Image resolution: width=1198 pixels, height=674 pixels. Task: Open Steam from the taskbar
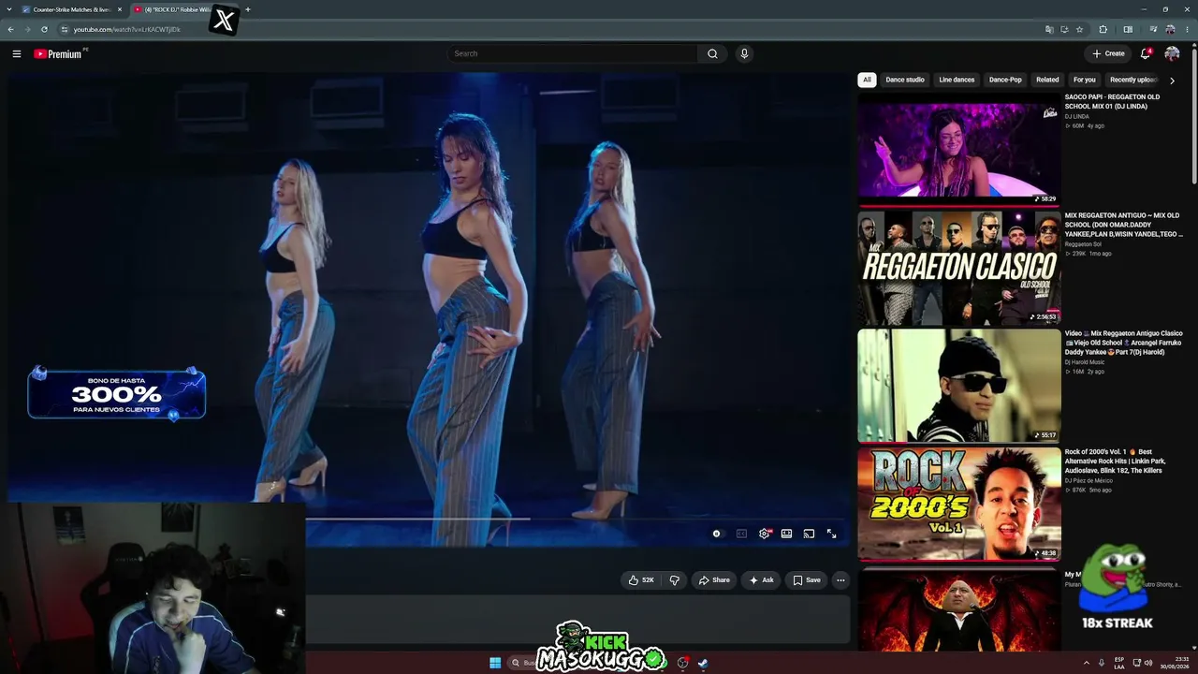pos(703,663)
